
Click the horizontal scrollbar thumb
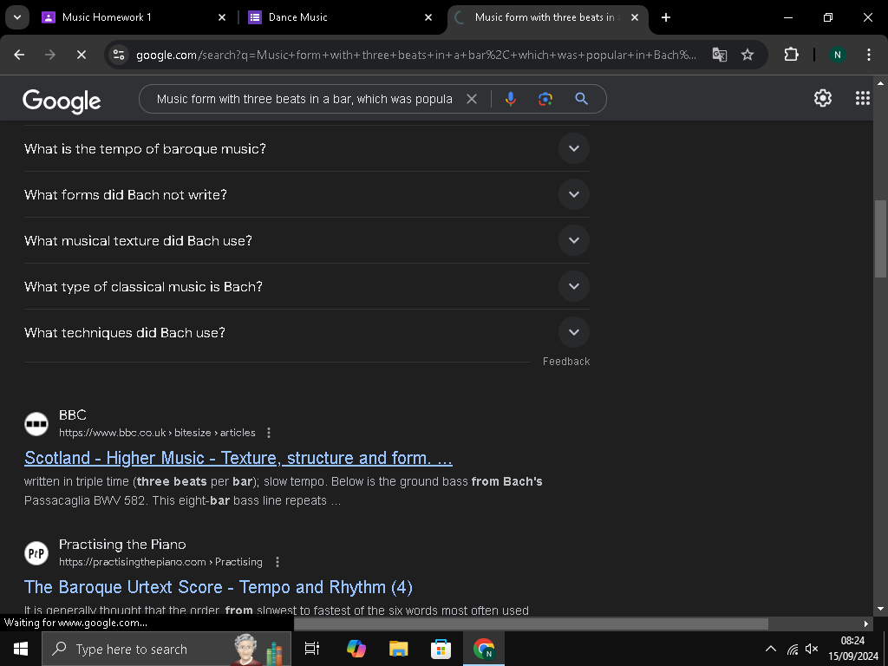coord(532,624)
